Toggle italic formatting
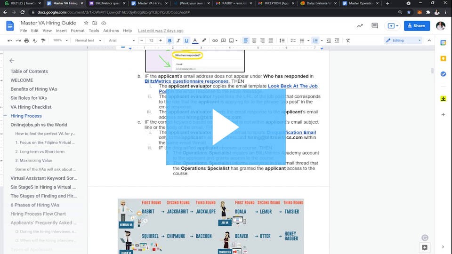The image size is (452, 254). (x=178, y=40)
